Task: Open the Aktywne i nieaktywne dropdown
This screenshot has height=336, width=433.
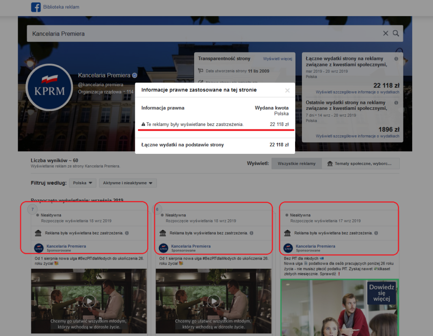Action: pyautogui.click(x=128, y=183)
